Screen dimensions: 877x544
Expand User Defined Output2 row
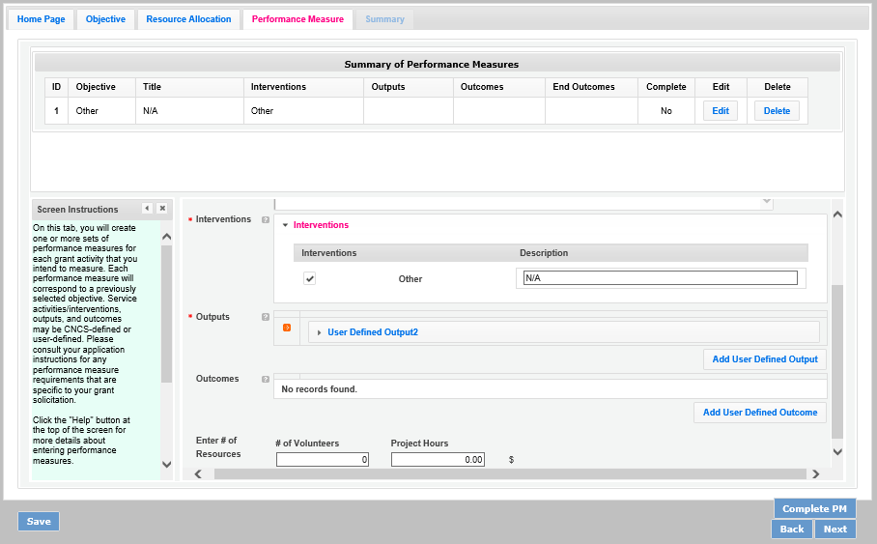(320, 332)
